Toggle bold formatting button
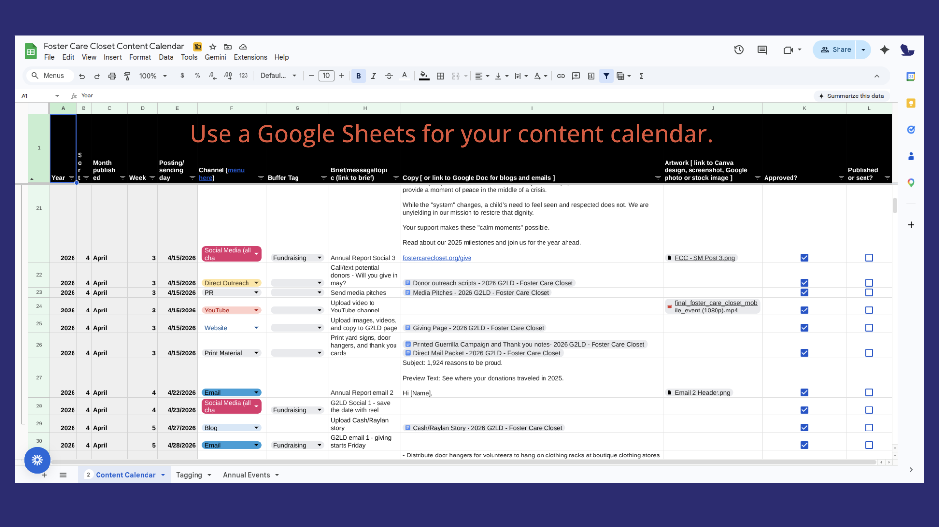 [x=358, y=76]
